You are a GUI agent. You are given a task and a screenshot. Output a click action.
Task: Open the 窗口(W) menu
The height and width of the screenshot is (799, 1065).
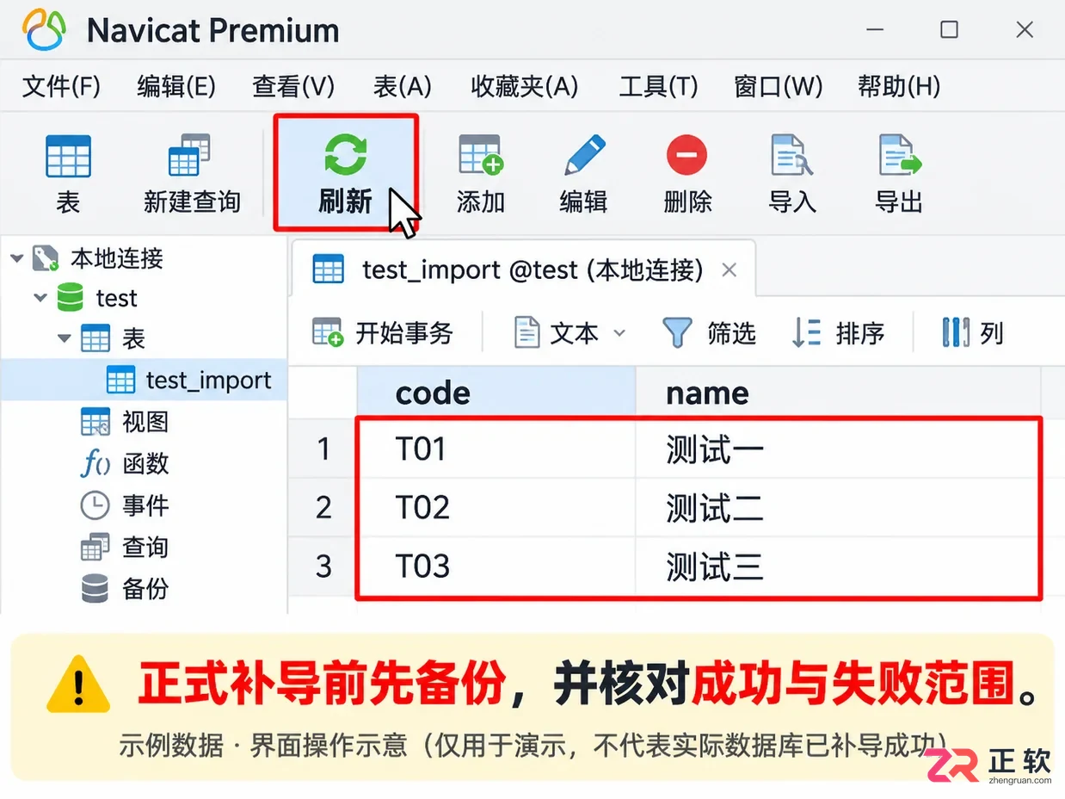[778, 86]
